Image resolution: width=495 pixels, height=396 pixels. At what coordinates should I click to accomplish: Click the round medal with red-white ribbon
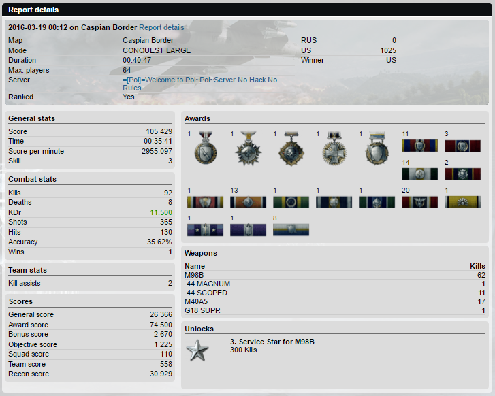(x=205, y=148)
